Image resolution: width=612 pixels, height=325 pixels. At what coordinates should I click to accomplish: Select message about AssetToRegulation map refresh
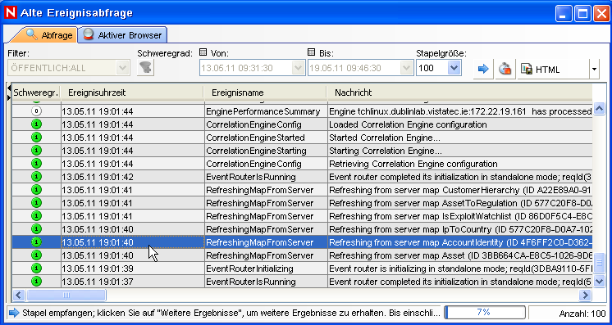point(459,203)
